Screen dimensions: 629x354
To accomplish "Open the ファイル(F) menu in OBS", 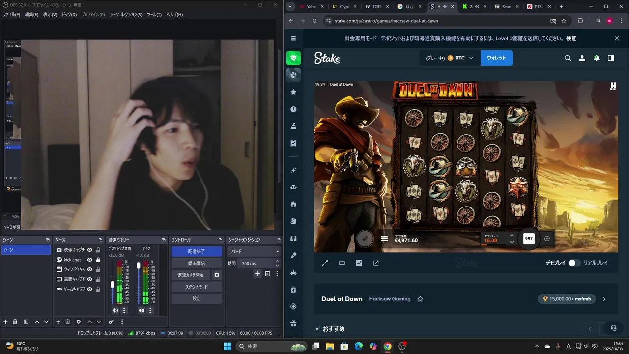I will pyautogui.click(x=11, y=14).
